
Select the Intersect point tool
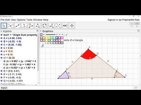[x=11, y=26]
